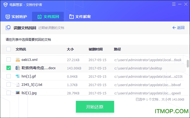Click the 实时防护 shield icon

click(x=8, y=17)
